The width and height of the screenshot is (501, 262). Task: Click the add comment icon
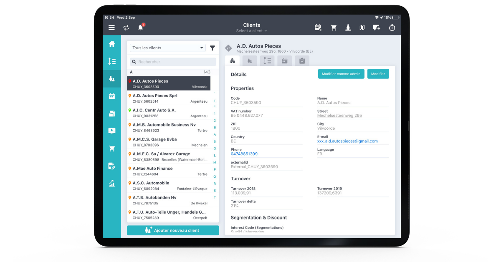[x=377, y=28]
